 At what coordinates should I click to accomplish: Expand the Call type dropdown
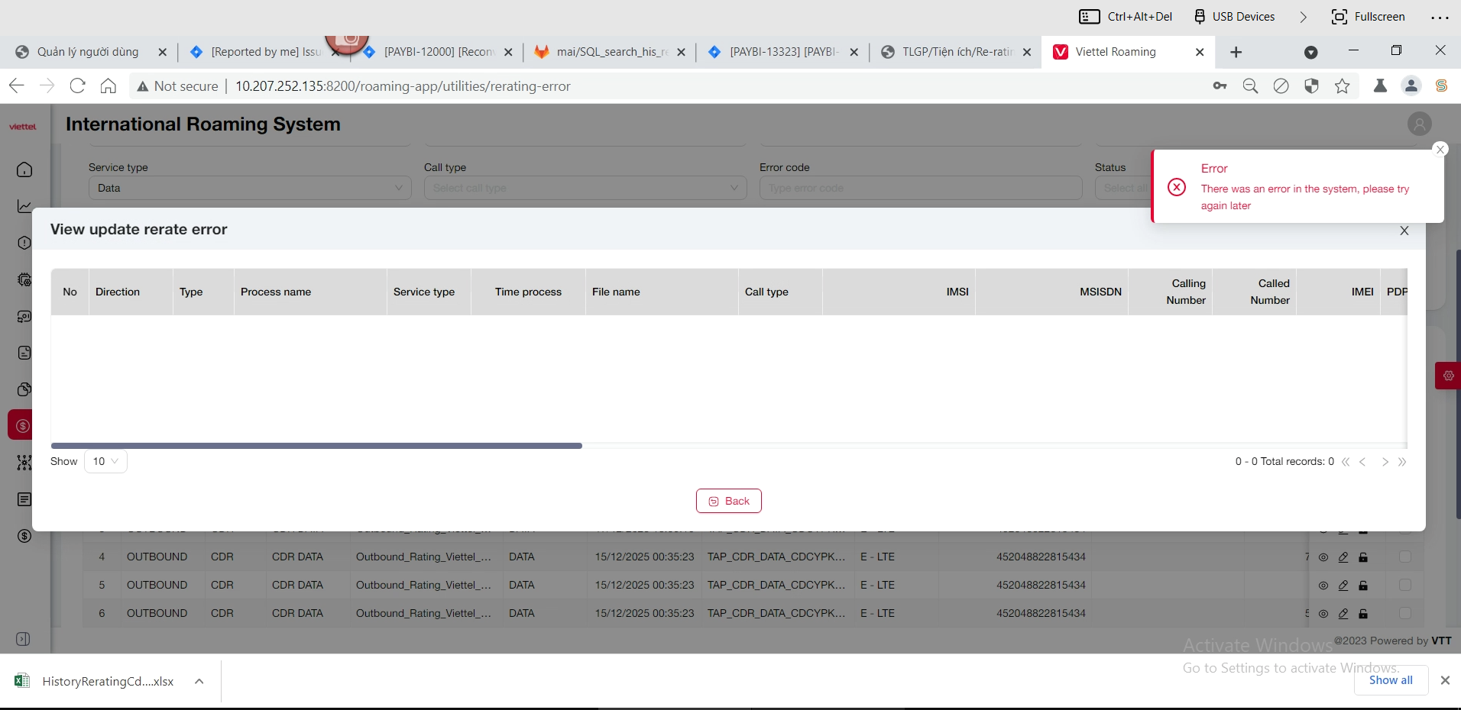585,188
